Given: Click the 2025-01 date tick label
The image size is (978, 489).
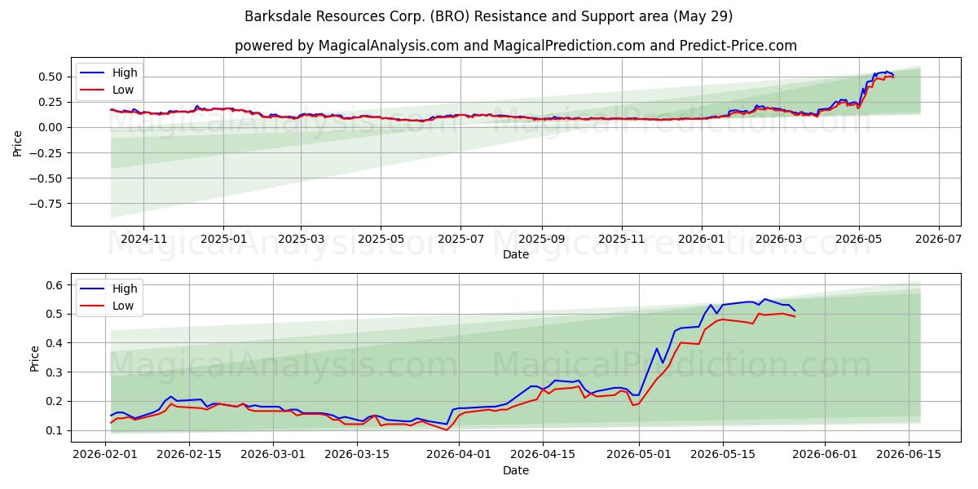Looking at the screenshot, I should [223, 240].
